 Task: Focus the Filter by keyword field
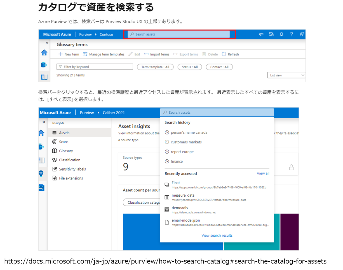[95, 67]
